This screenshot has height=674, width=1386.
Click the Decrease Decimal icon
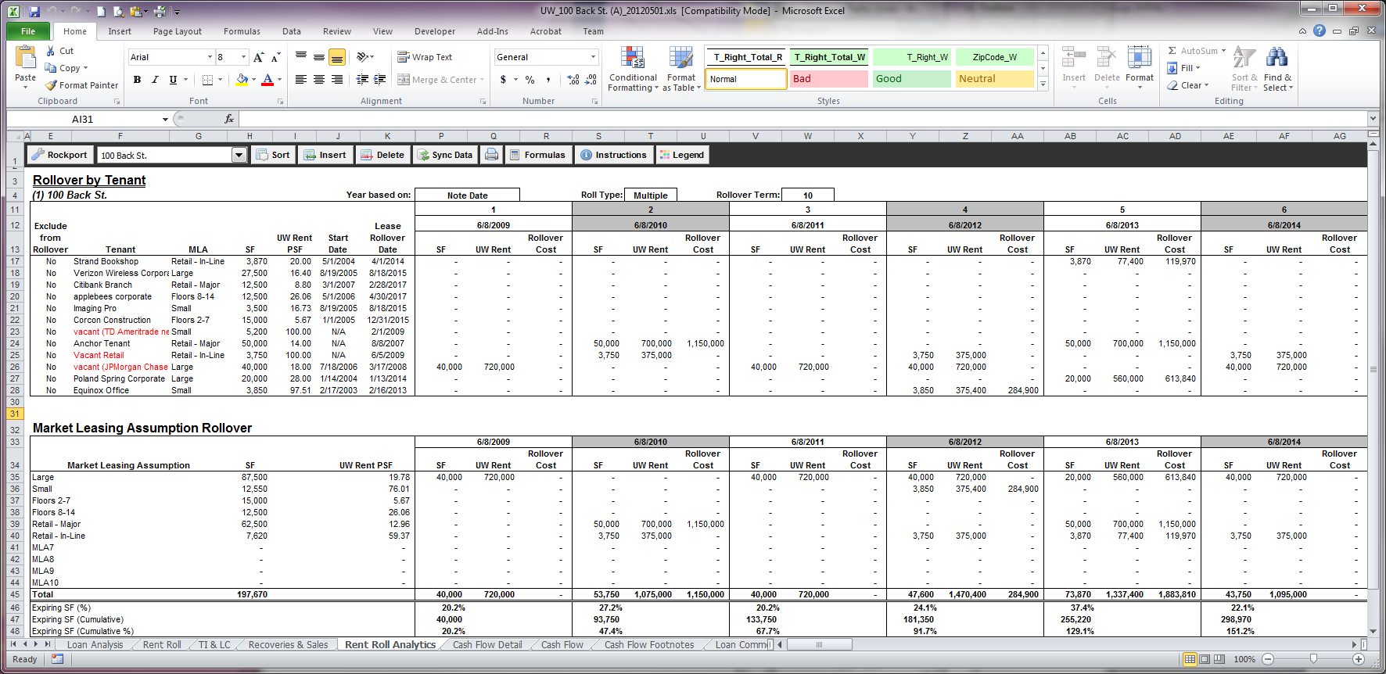pos(592,79)
